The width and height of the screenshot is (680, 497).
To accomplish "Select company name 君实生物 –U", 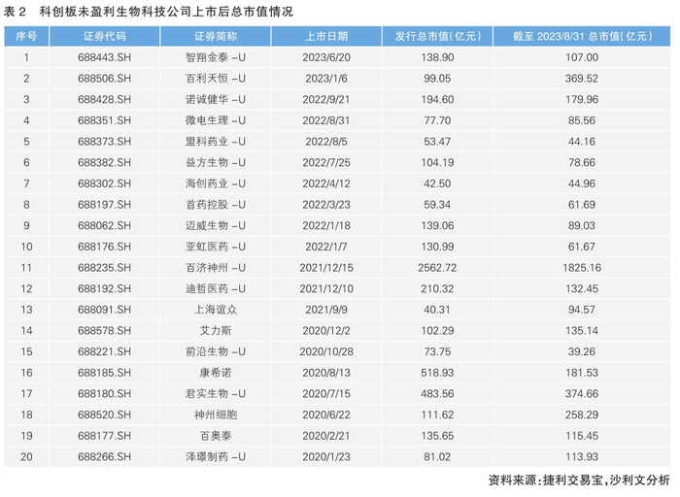I will click(216, 394).
